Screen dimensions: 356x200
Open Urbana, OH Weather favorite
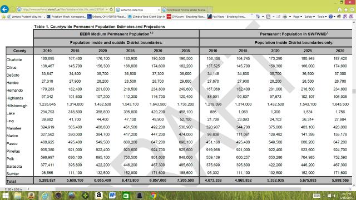(106, 17)
